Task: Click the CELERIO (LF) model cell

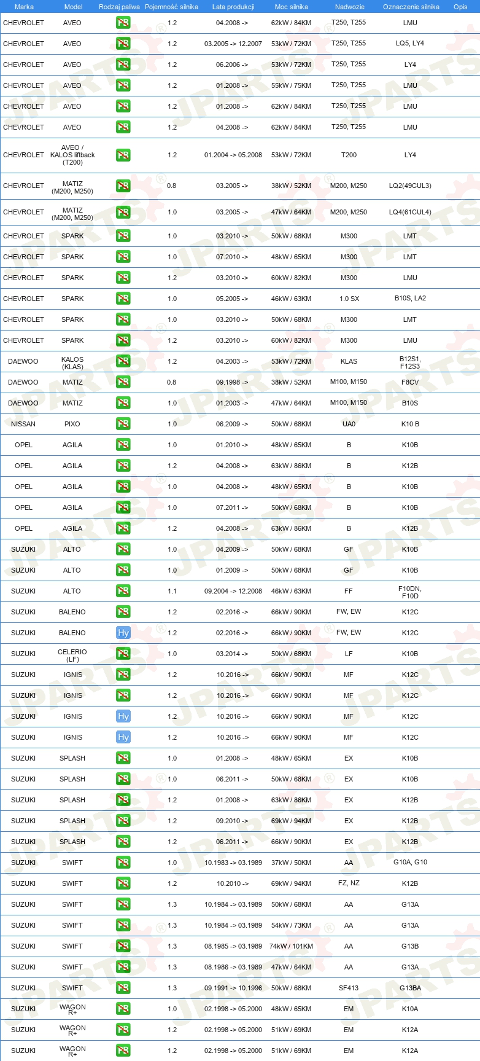Action: click(x=72, y=656)
